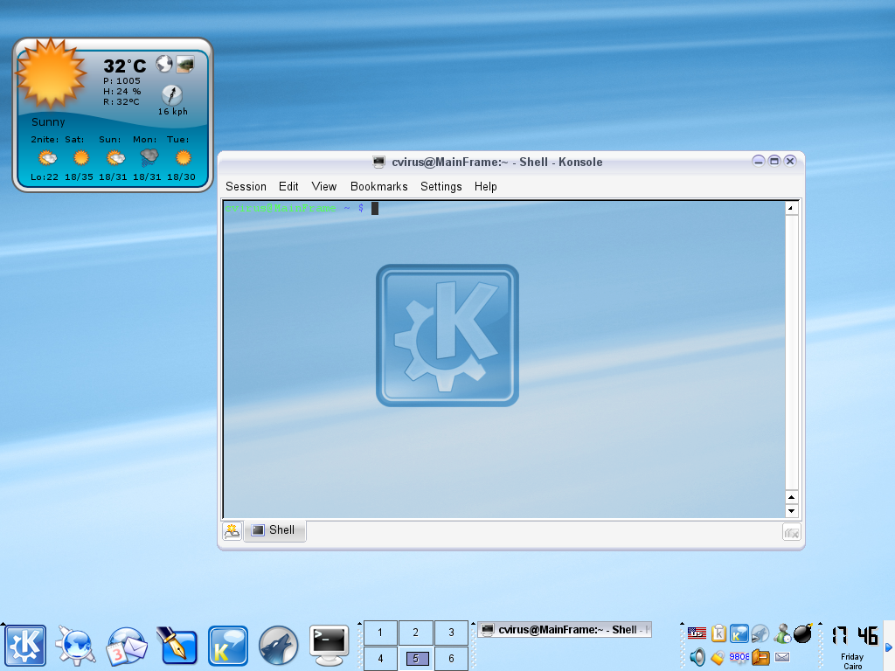The image size is (895, 671).
Task: Open Klipper clipboard history in the system tray
Action: (718, 633)
